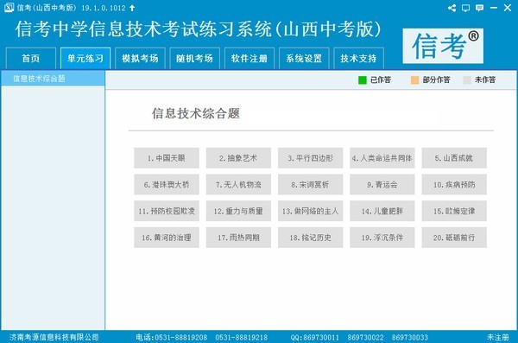
Task: Switch to the 首页 tab
Action: coord(31,59)
